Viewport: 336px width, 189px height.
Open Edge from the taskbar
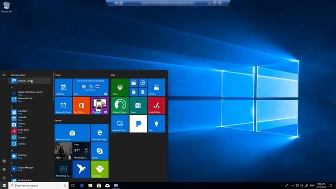[x=82, y=185]
